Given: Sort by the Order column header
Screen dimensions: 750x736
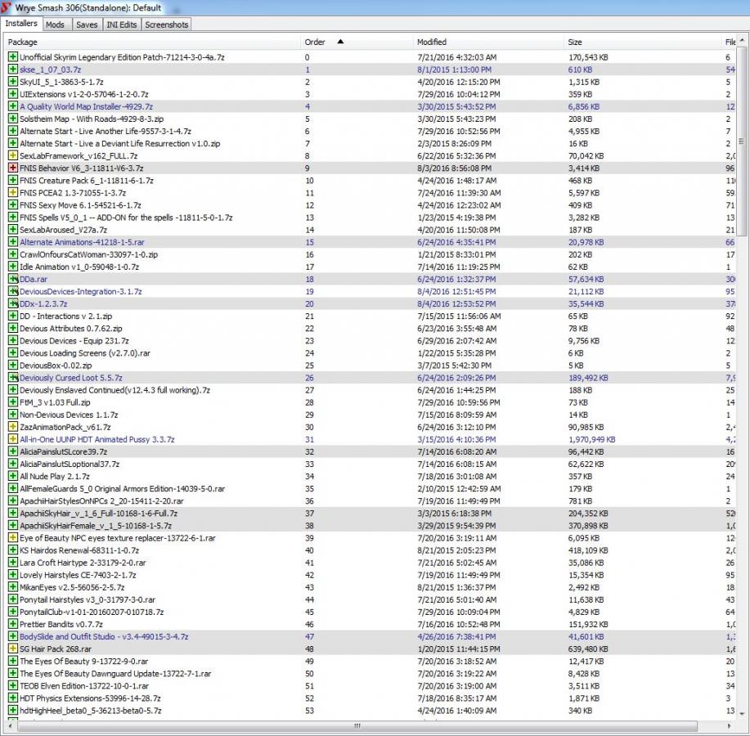Looking at the screenshot, I should 357,42.
